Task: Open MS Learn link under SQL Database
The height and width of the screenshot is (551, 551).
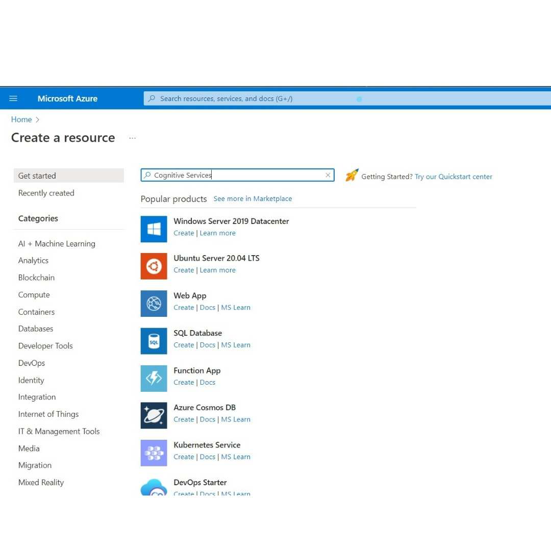Action: pos(236,345)
